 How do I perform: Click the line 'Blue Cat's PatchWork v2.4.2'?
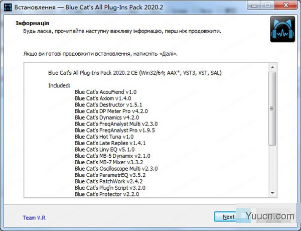[x=109, y=181]
